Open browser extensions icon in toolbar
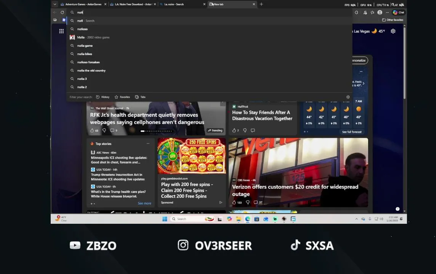The image size is (436, 274). (x=356, y=13)
